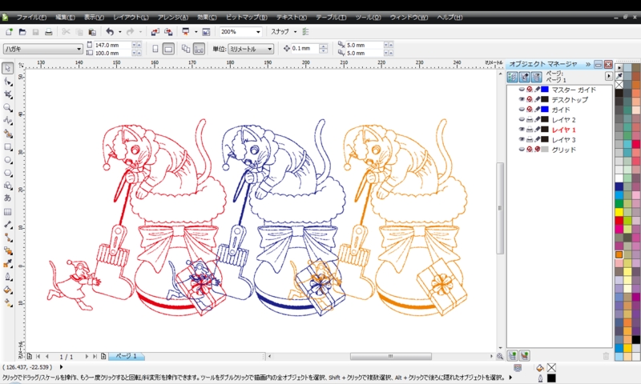Open the ミリメートル units dropdown
Screen dimensions: 641x384
pos(269,49)
